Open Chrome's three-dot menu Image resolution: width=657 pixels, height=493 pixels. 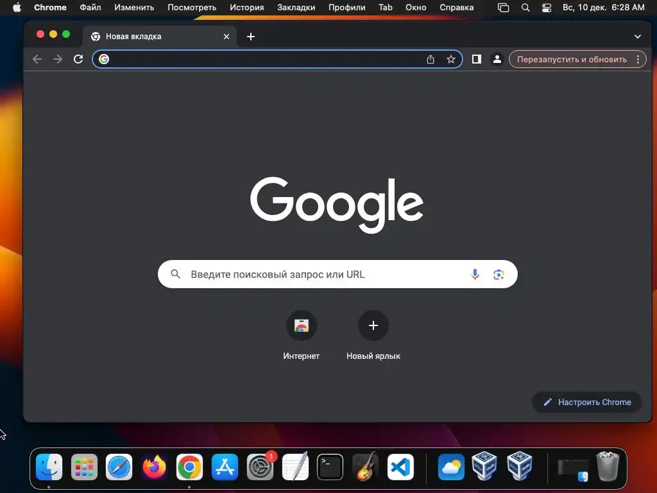coord(638,59)
